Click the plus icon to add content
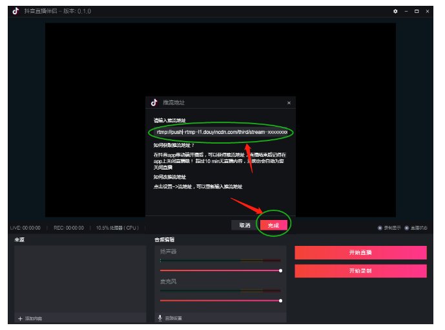 20,318
